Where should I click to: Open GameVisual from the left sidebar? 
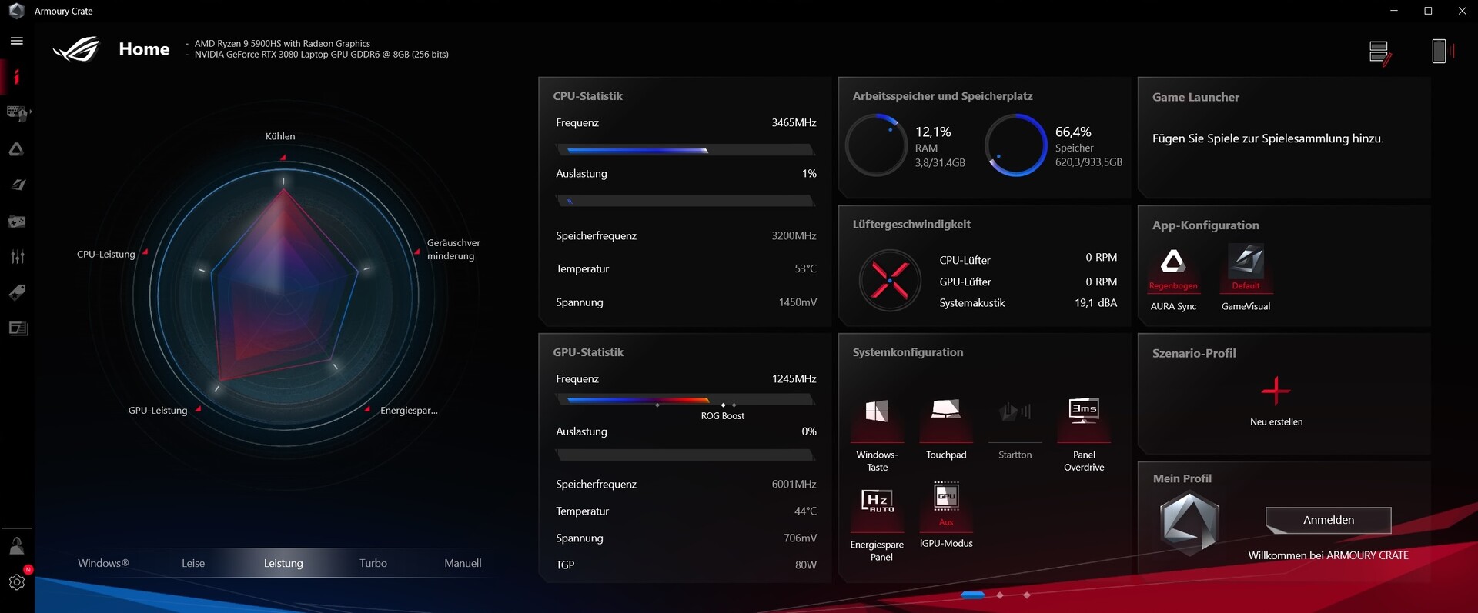point(17,185)
